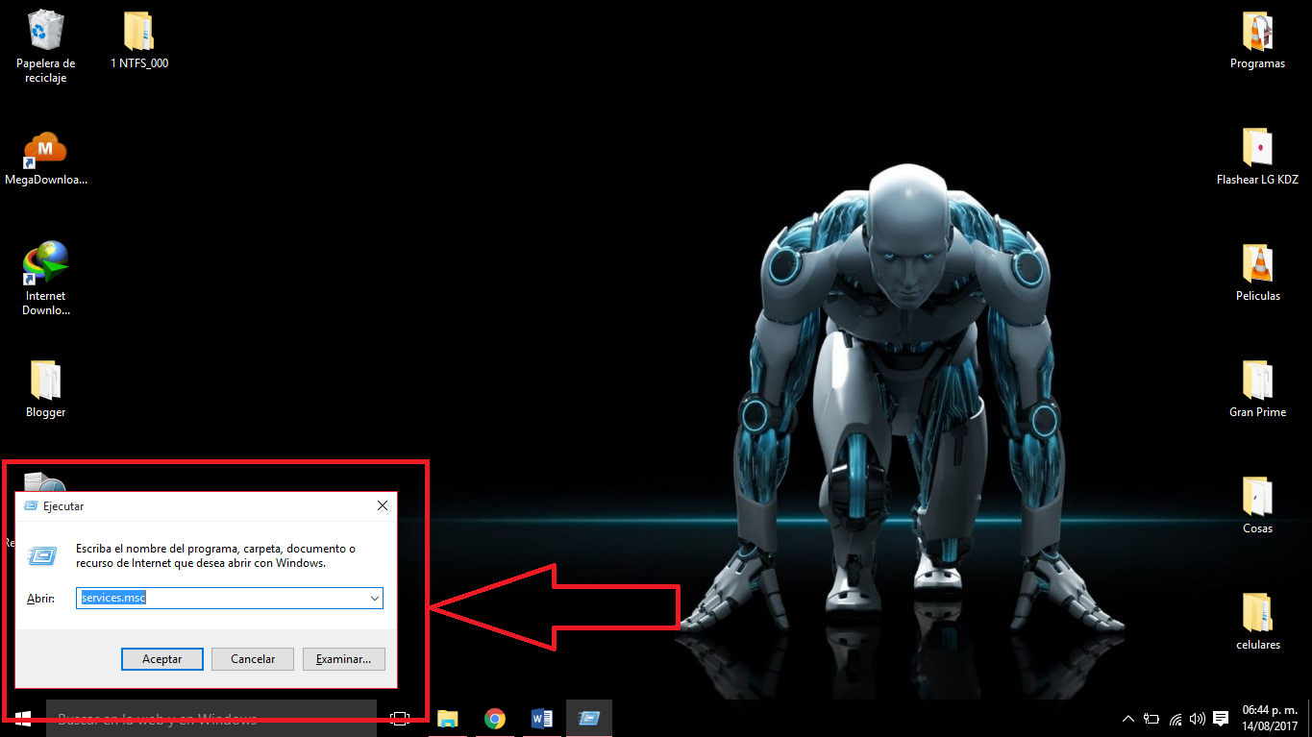1312x737 pixels.
Task: Click the Aceptar button
Action: tap(162, 659)
